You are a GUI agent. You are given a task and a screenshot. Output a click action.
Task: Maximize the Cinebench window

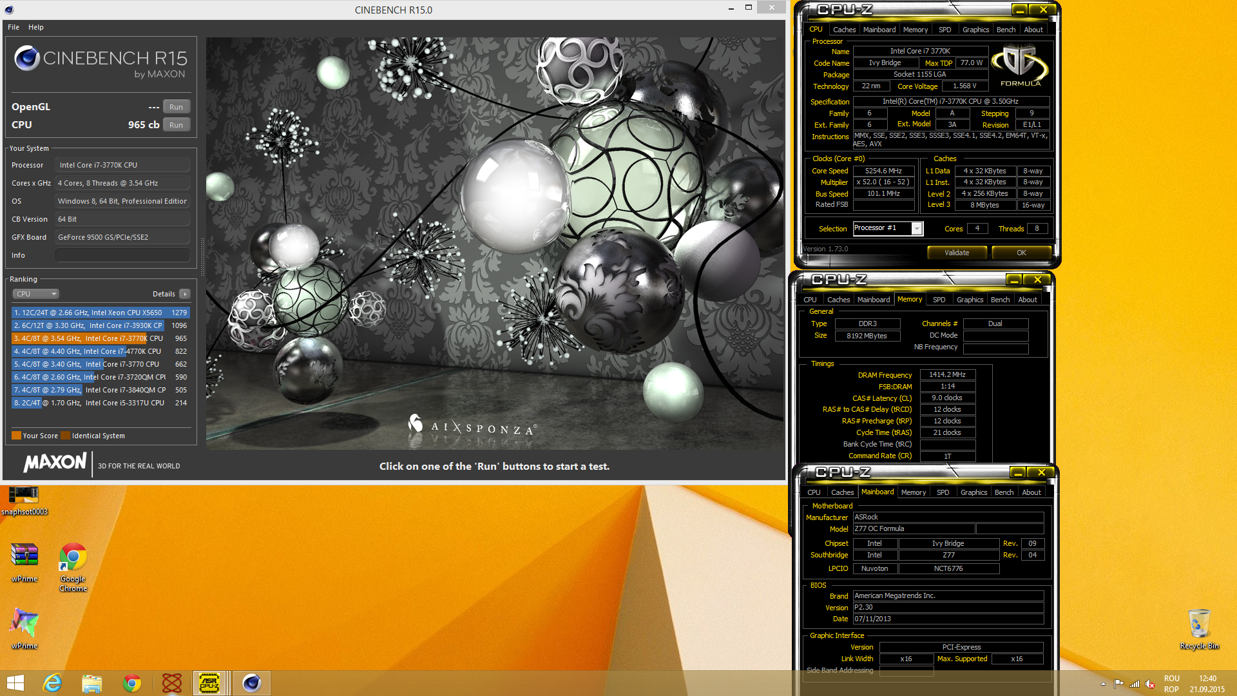tap(748, 8)
